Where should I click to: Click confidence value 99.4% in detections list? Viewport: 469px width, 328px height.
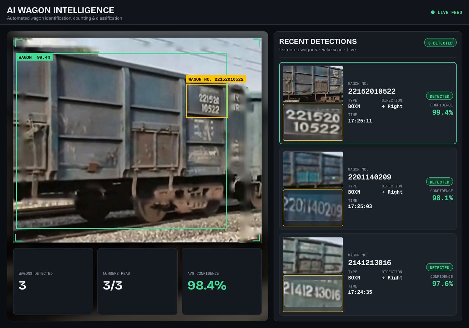442,112
